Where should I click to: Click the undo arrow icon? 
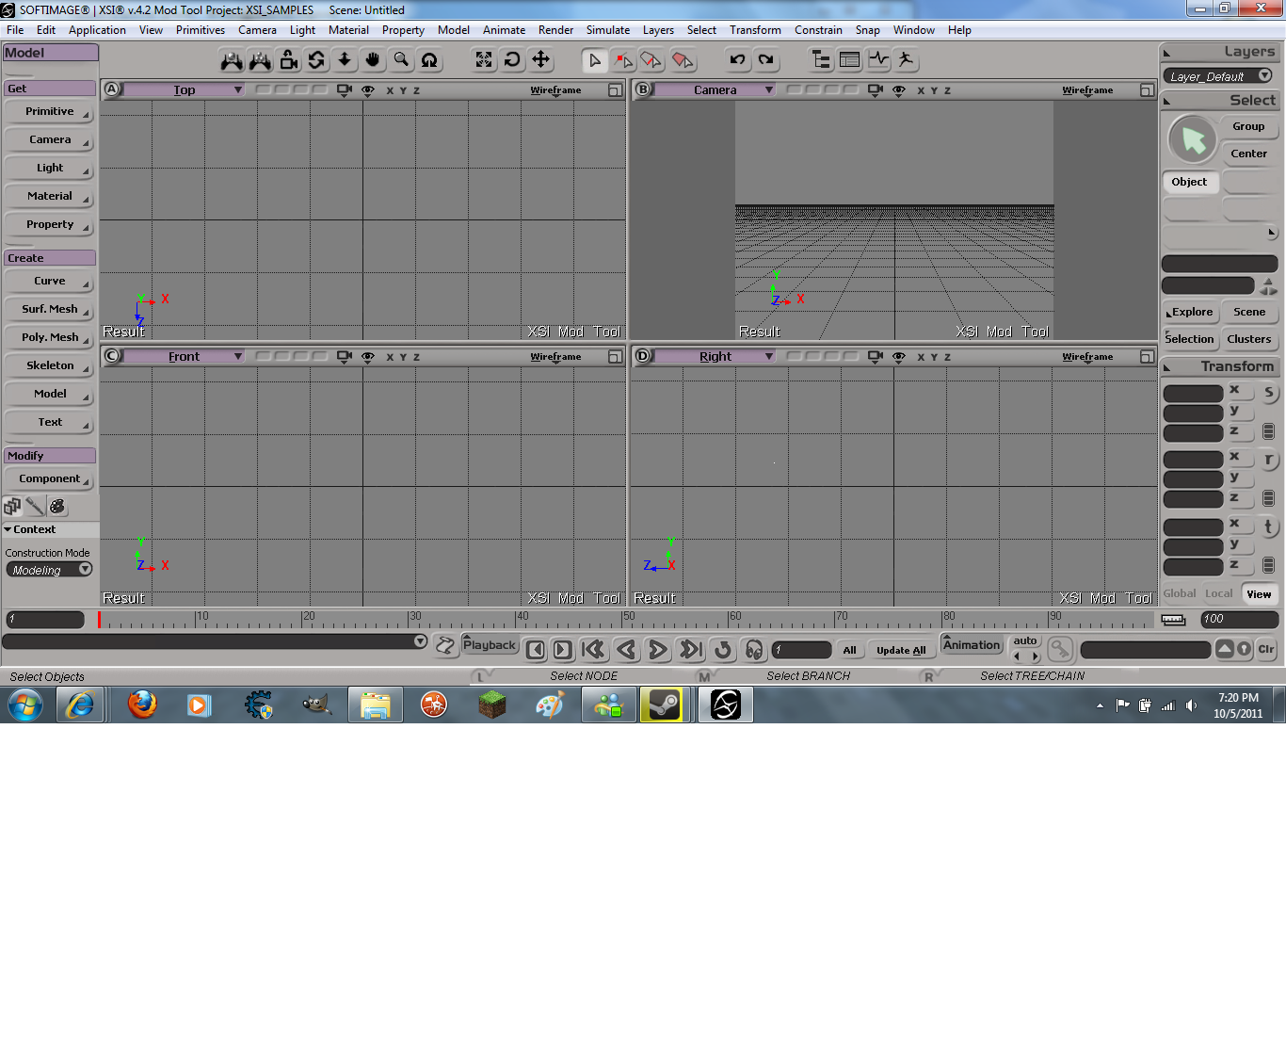738,59
